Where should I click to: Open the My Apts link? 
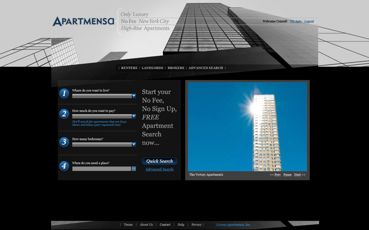[296, 21]
